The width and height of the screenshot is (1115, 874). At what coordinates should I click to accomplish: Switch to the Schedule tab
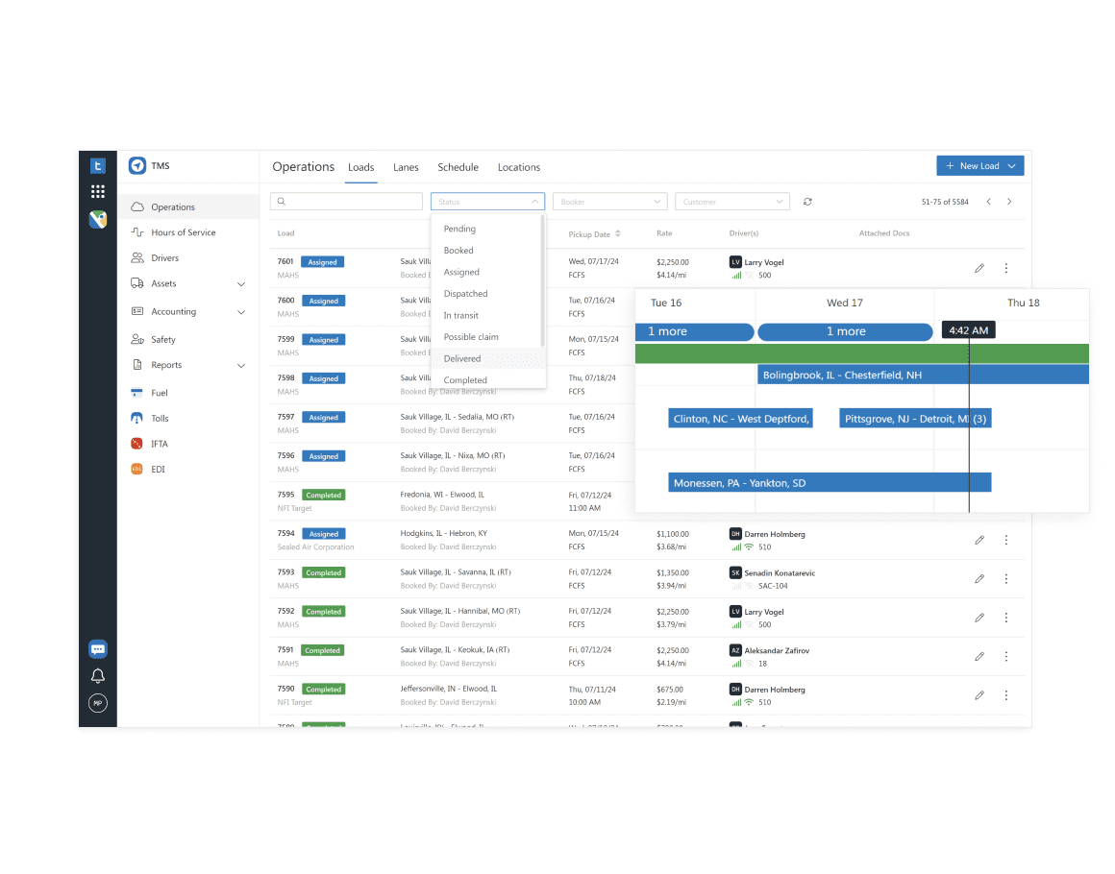click(458, 167)
